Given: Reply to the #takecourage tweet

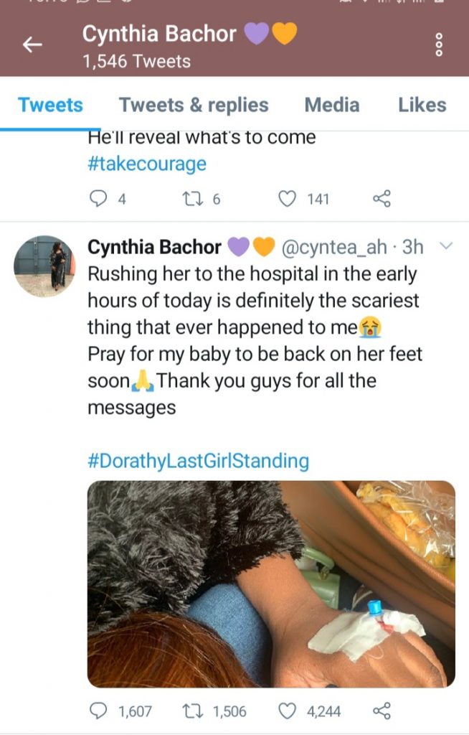Looking at the screenshot, I should pos(97,198).
